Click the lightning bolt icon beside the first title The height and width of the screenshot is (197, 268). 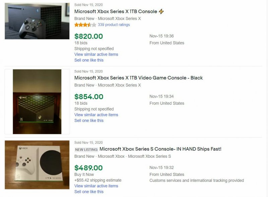pos(161,11)
